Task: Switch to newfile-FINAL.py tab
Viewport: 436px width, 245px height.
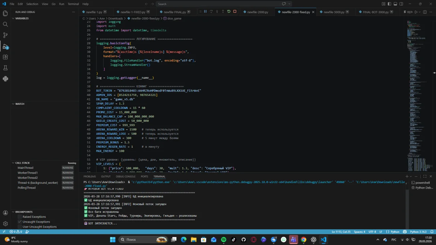Action: click(174, 12)
